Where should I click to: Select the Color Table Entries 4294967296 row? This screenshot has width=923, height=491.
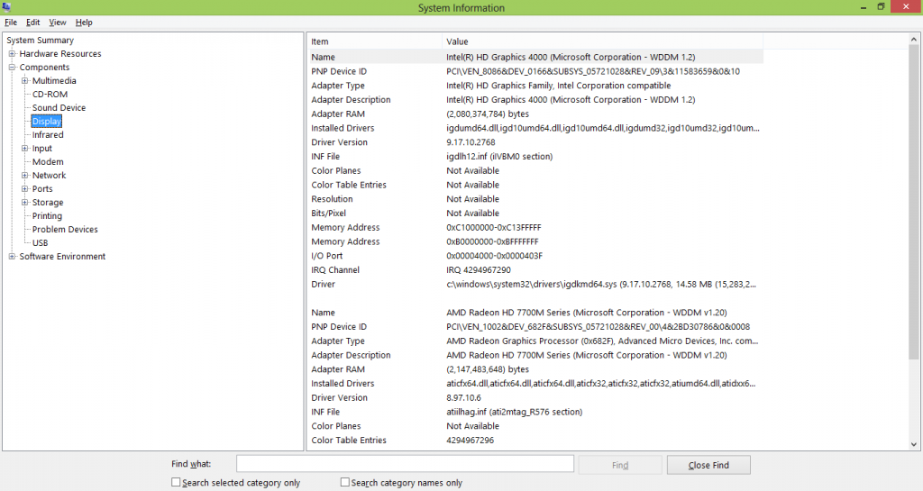[x=535, y=440]
